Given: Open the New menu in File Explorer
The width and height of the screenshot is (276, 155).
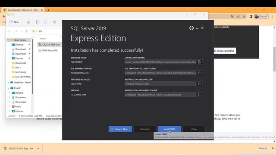Looking at the screenshot, I should 15,22.
